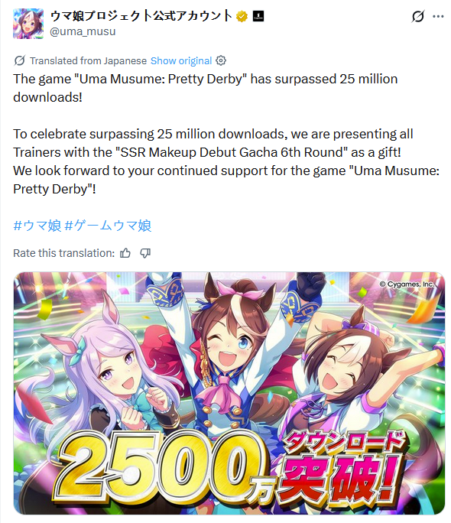The height and width of the screenshot is (523, 451).
Task: Click the Uma Musume account profile avatar
Action: pyautogui.click(x=28, y=24)
